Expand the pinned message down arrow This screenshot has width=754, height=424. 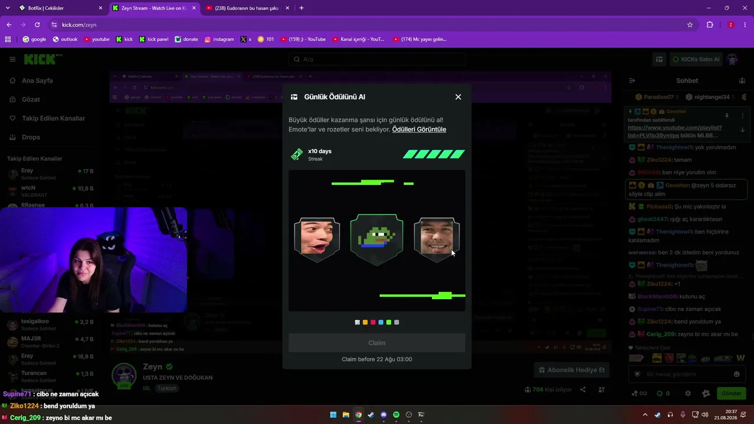742,130
